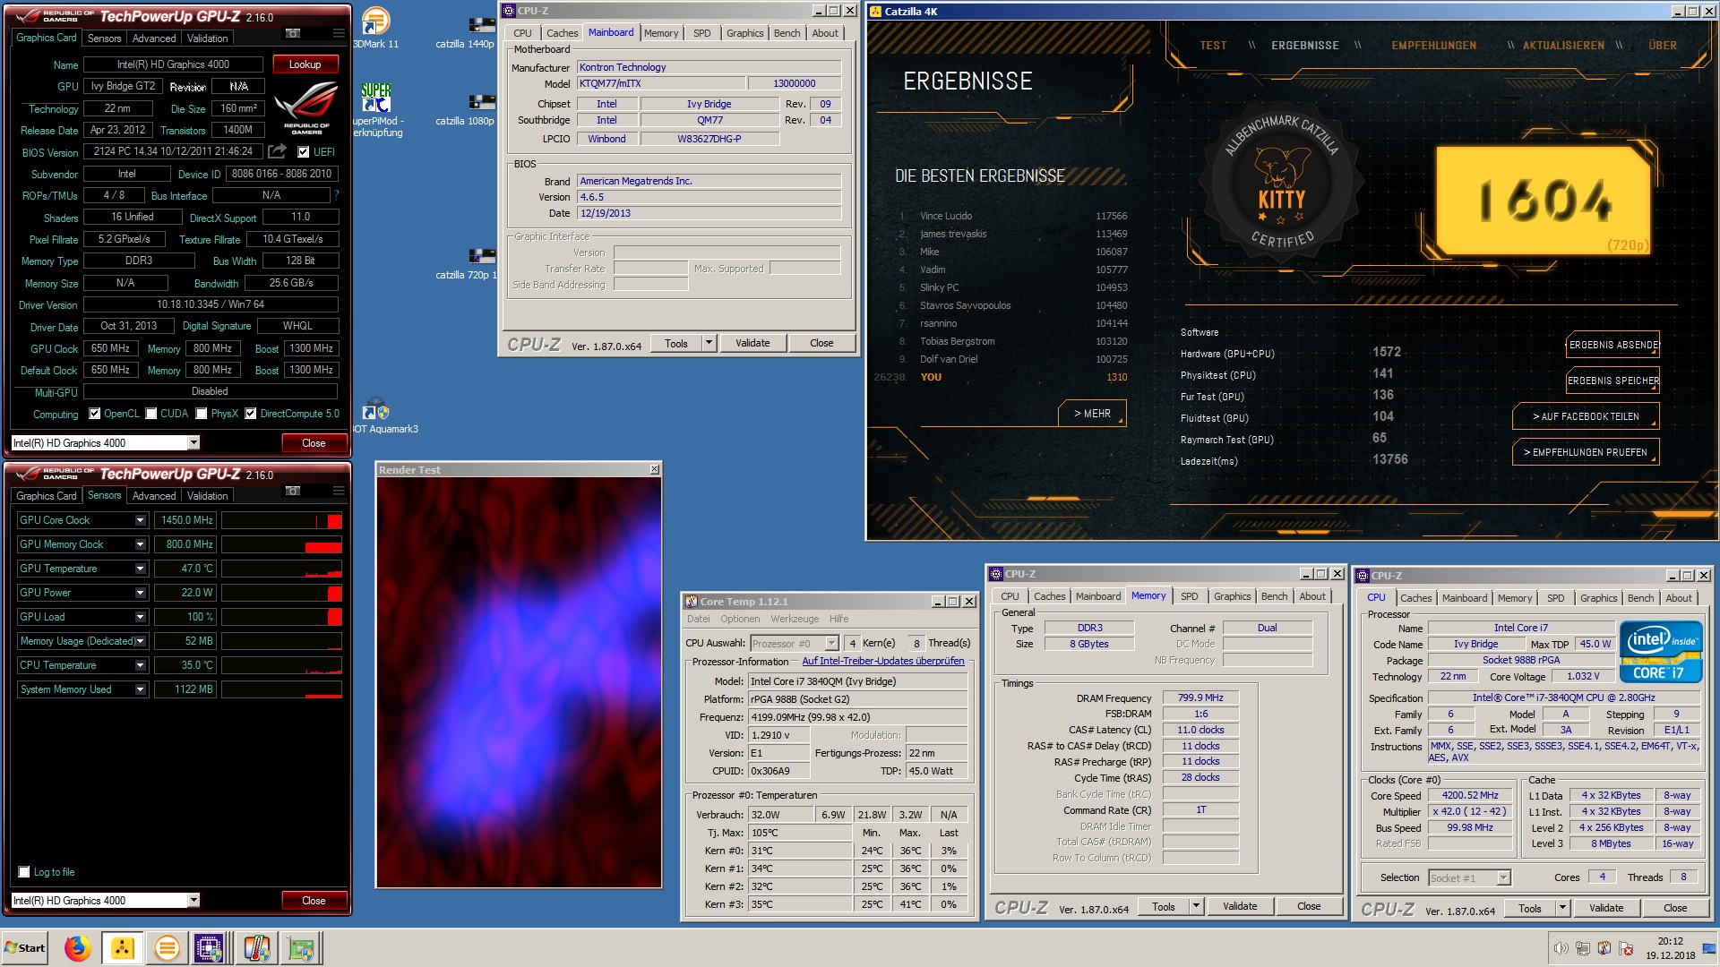Click the volume speaker tray icon
Screen dimensions: 1720x967
(x=1561, y=948)
